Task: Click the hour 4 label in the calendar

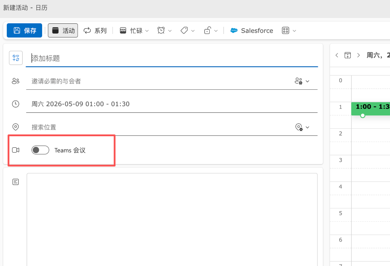Action: click(x=340, y=187)
